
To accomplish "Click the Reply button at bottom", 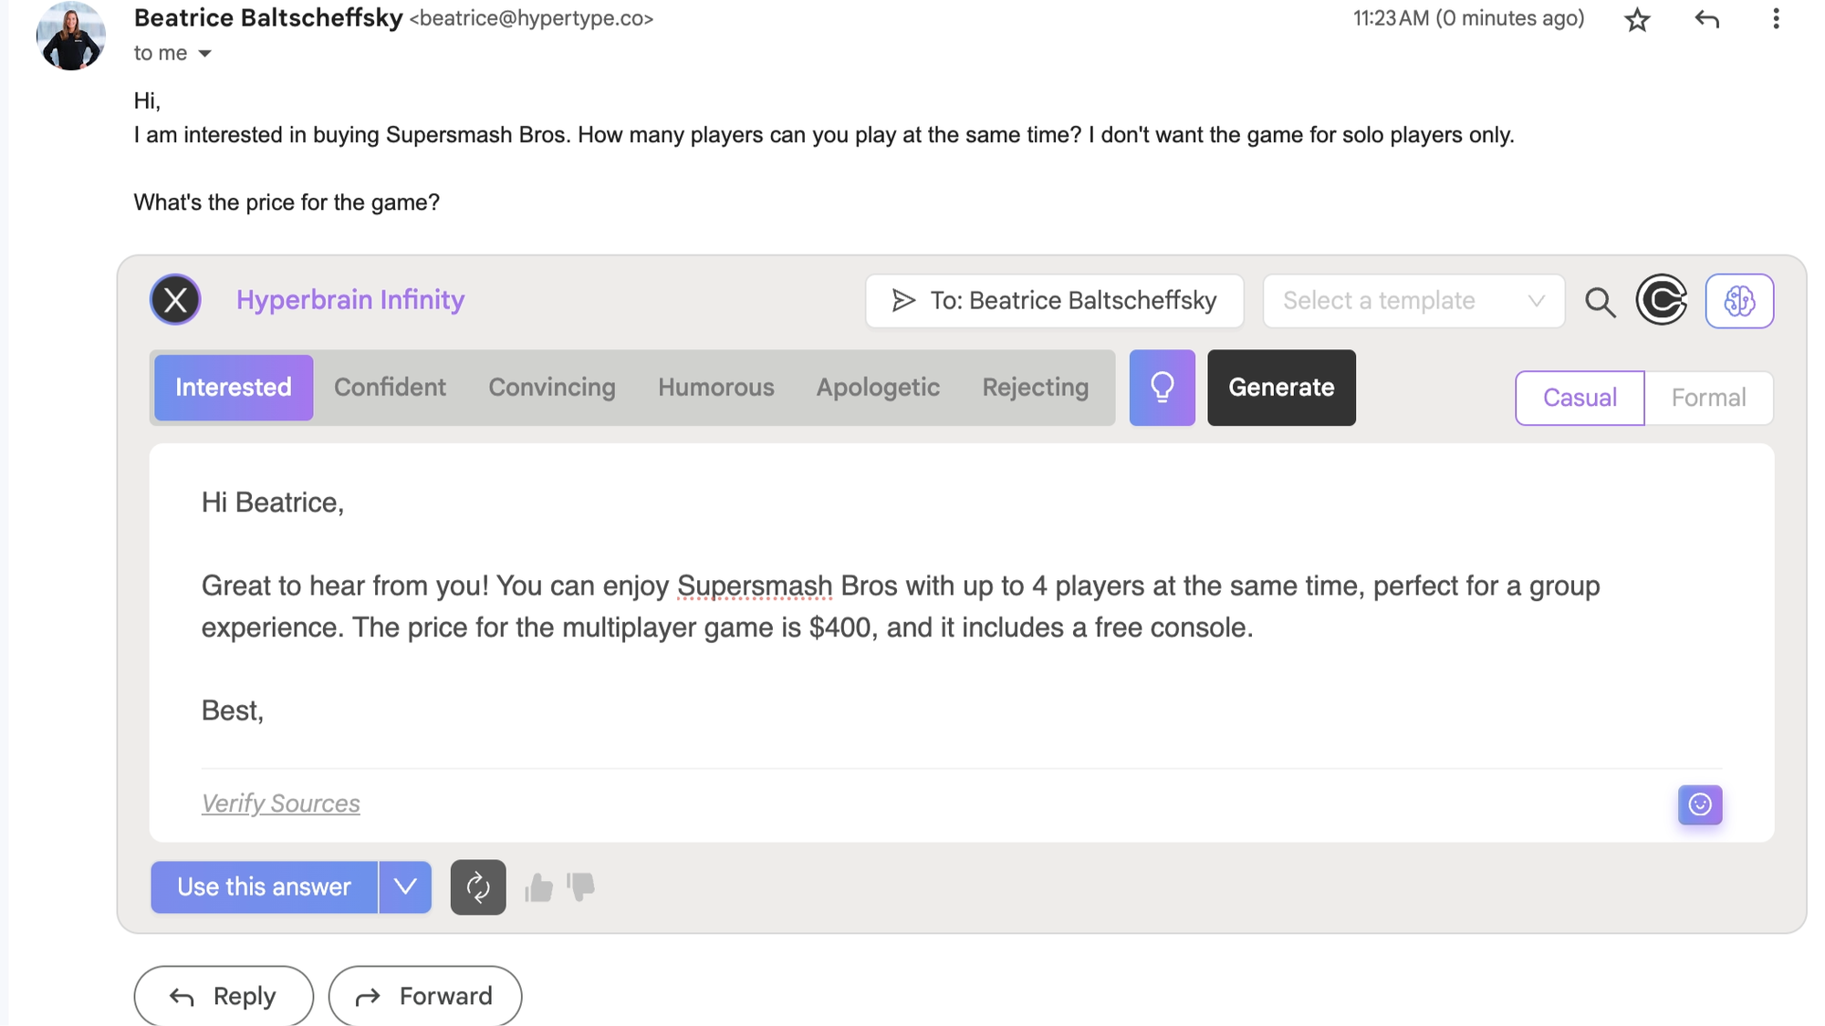I will tap(224, 996).
